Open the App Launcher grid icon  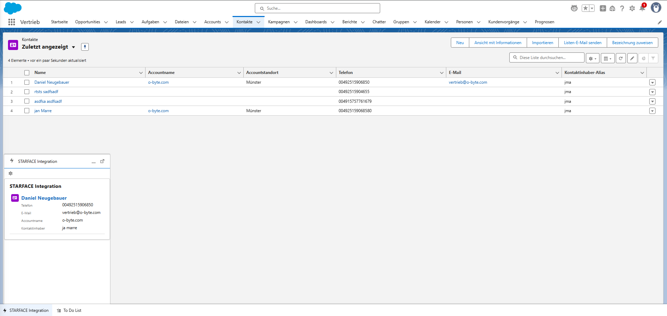[x=11, y=22]
